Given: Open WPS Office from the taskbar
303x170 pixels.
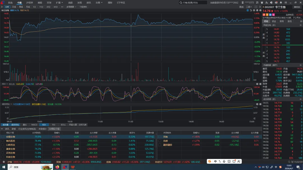Looking at the screenshot, I should click(x=73, y=167).
